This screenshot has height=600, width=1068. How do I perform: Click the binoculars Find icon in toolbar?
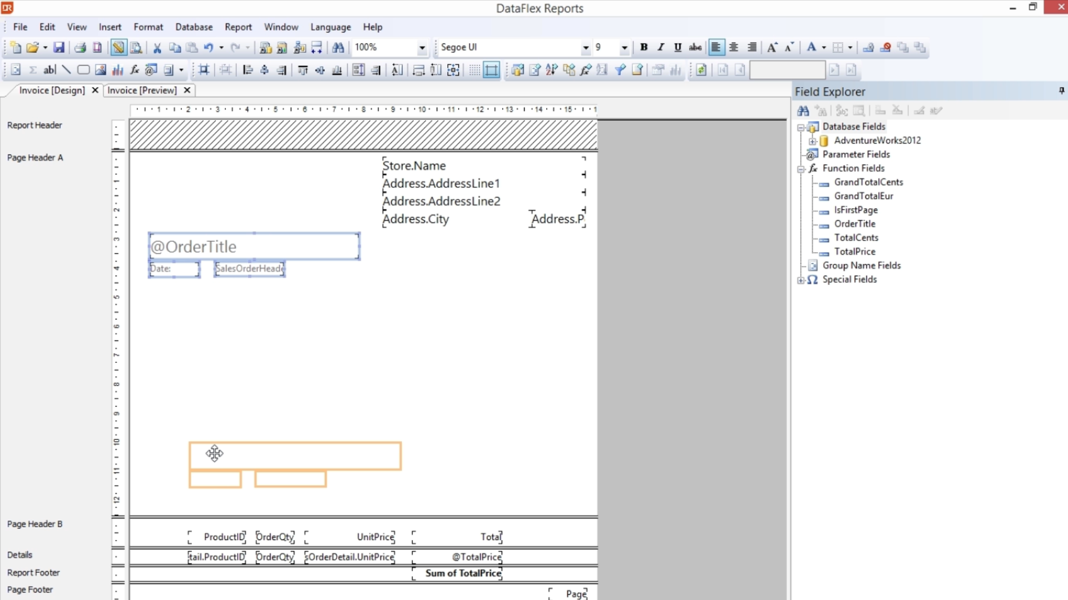(x=338, y=48)
